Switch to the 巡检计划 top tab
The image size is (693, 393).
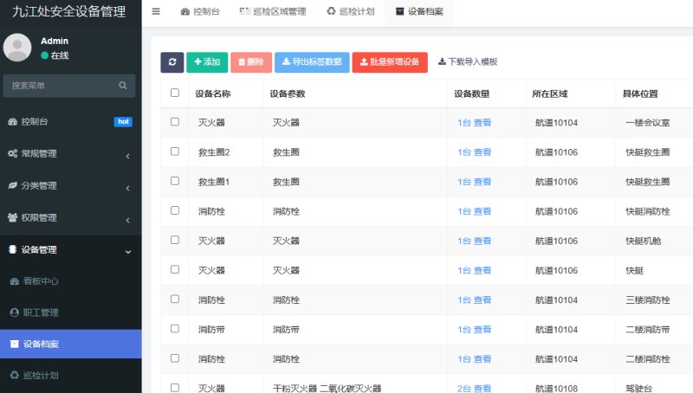click(x=351, y=11)
